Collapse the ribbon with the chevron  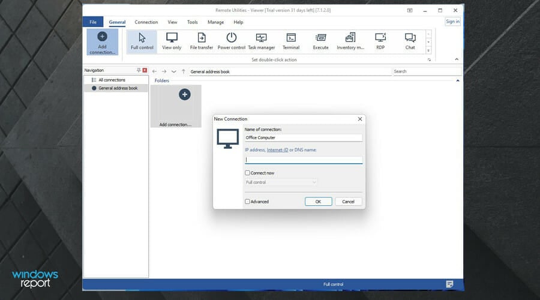coord(457,59)
